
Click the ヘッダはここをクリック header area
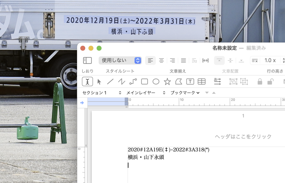(243, 136)
